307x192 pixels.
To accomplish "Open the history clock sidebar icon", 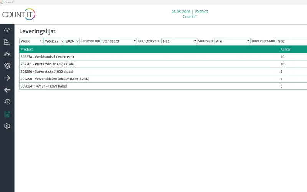I will pos(7,102).
